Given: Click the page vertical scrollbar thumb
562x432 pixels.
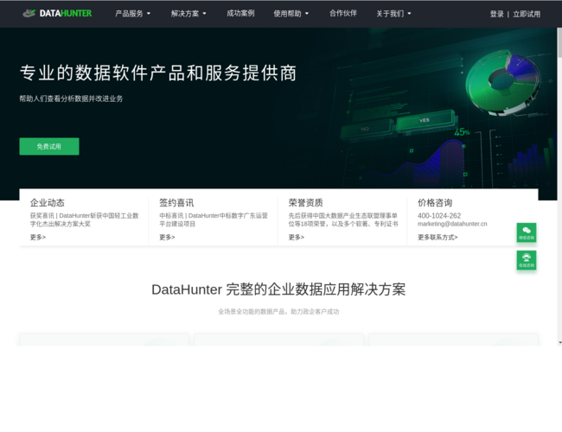Looking at the screenshot, I should click(x=559, y=42).
